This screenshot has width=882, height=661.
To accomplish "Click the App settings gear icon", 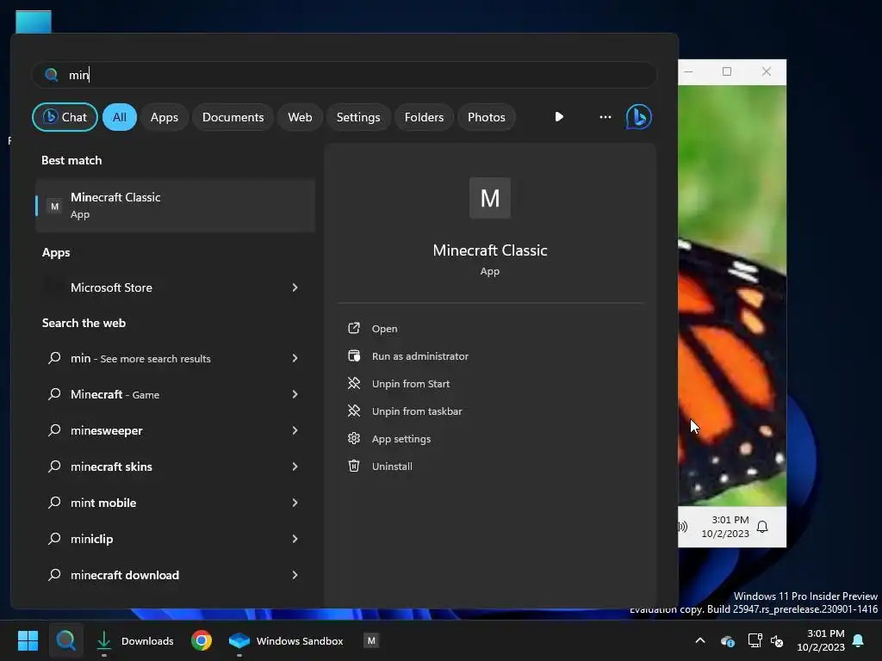I will [x=354, y=438].
